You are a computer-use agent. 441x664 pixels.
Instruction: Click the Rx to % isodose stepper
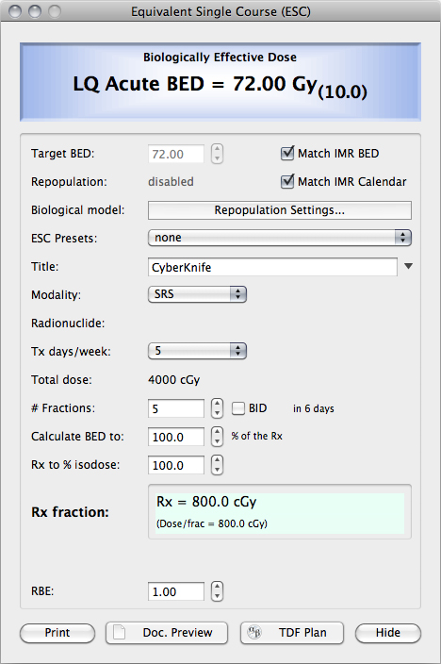click(x=217, y=465)
